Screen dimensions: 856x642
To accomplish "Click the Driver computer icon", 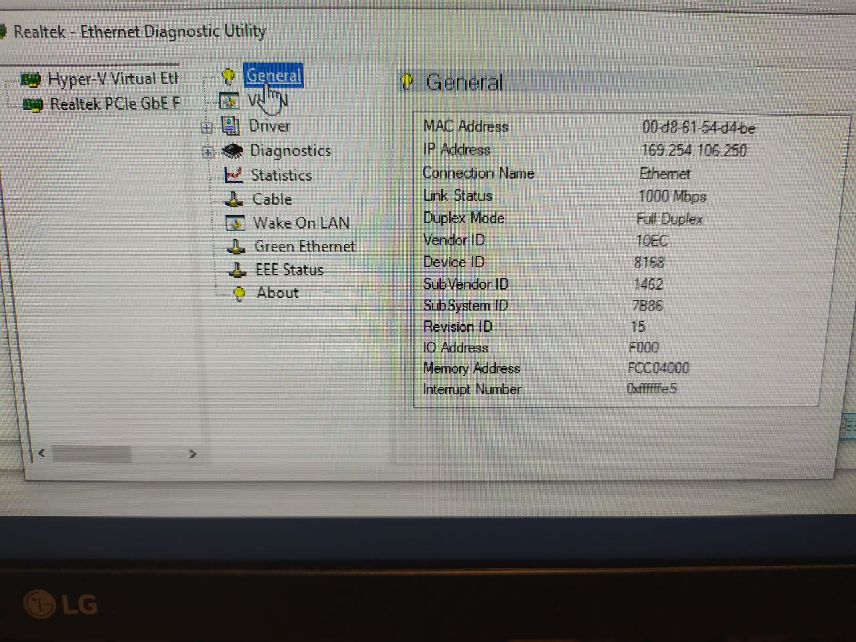I will (x=231, y=126).
